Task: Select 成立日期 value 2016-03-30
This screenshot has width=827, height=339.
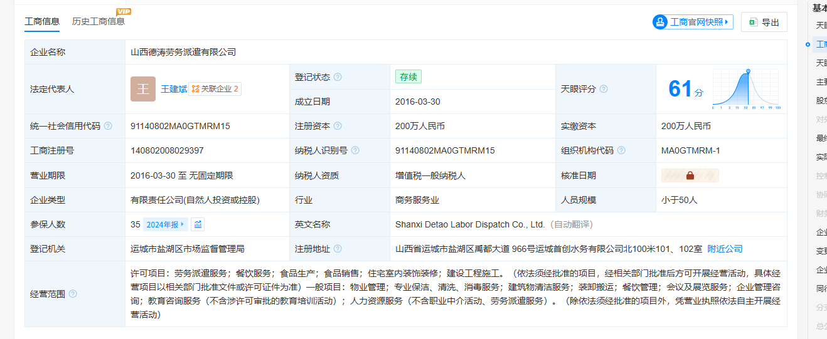Action: pos(418,102)
